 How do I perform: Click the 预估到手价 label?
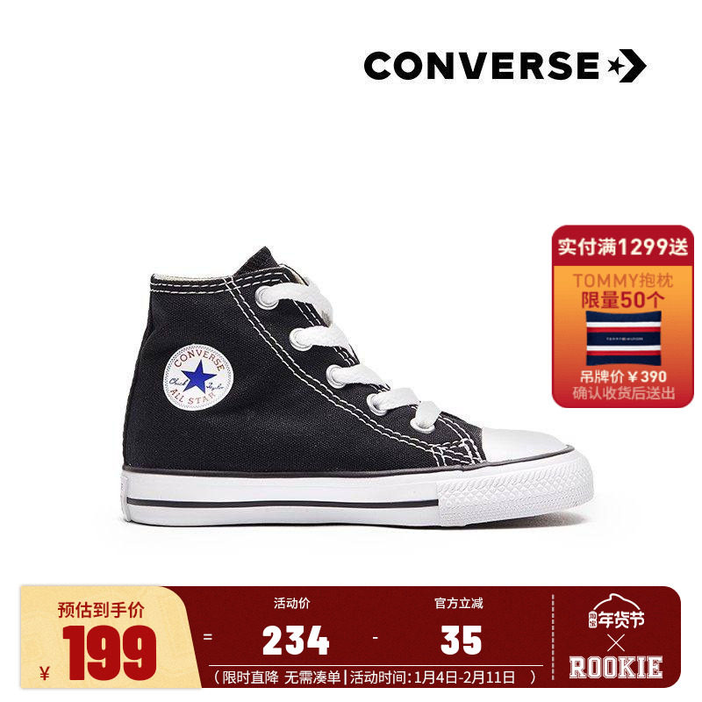tap(101, 610)
